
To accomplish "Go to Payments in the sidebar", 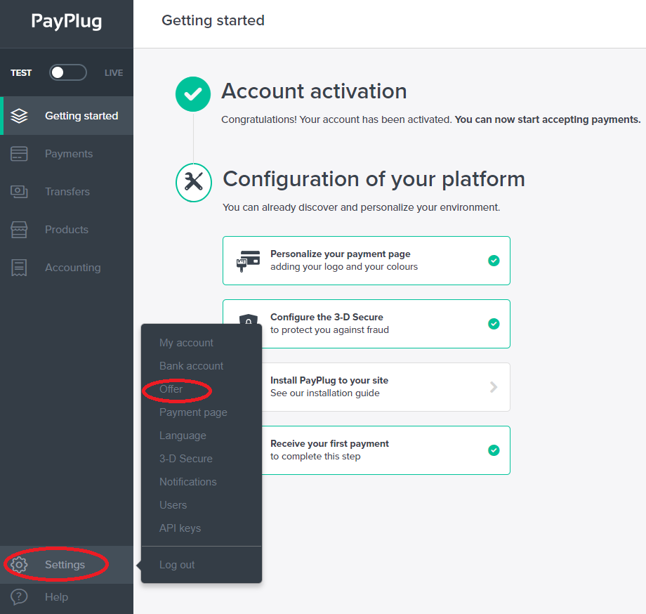I will click(x=67, y=154).
